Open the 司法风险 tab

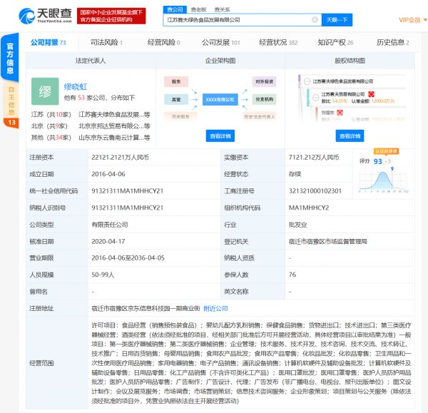coord(107,43)
